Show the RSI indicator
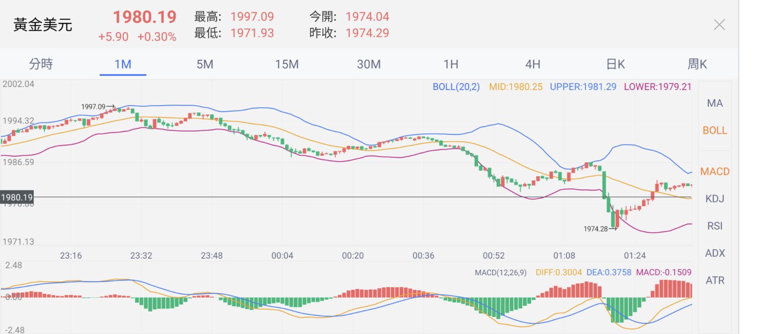This screenshot has width=780, height=334. click(x=715, y=226)
